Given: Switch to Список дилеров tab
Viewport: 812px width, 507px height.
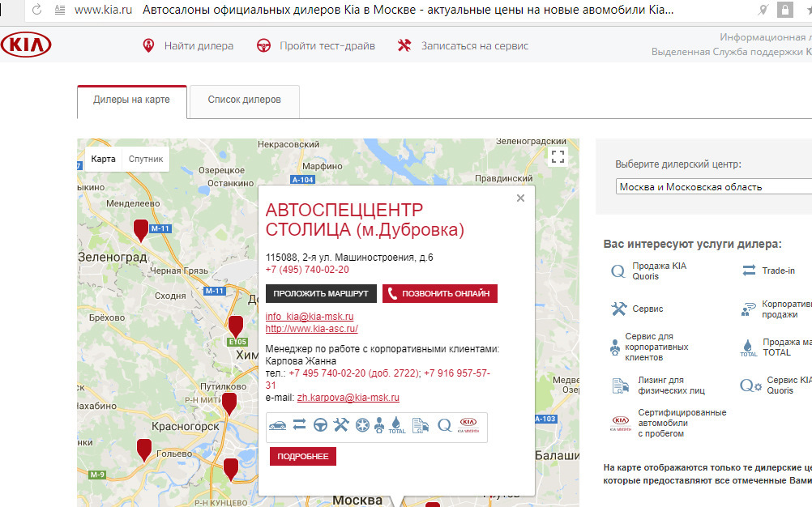Looking at the screenshot, I should (x=245, y=101).
